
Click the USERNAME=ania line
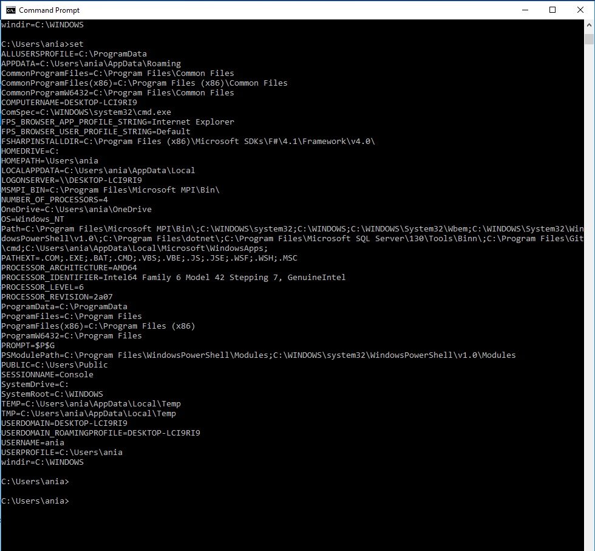pos(33,443)
